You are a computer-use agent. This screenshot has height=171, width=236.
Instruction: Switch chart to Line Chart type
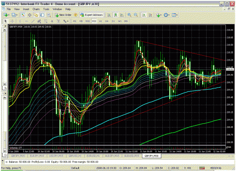point(122,15)
